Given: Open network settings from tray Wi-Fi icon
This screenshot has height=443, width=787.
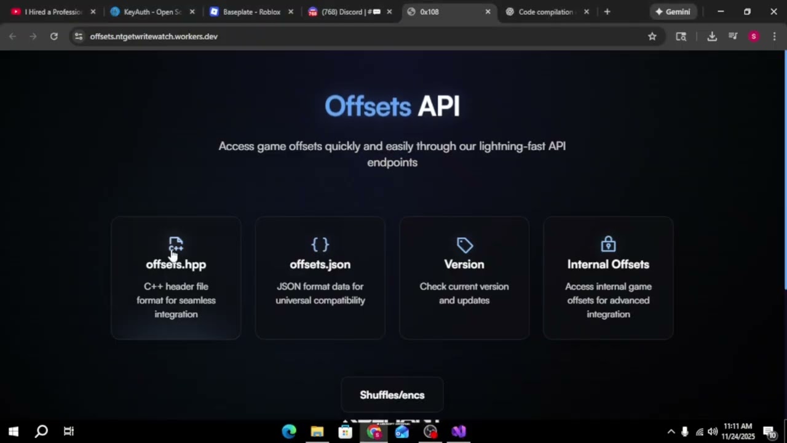Looking at the screenshot, I should [699, 432].
